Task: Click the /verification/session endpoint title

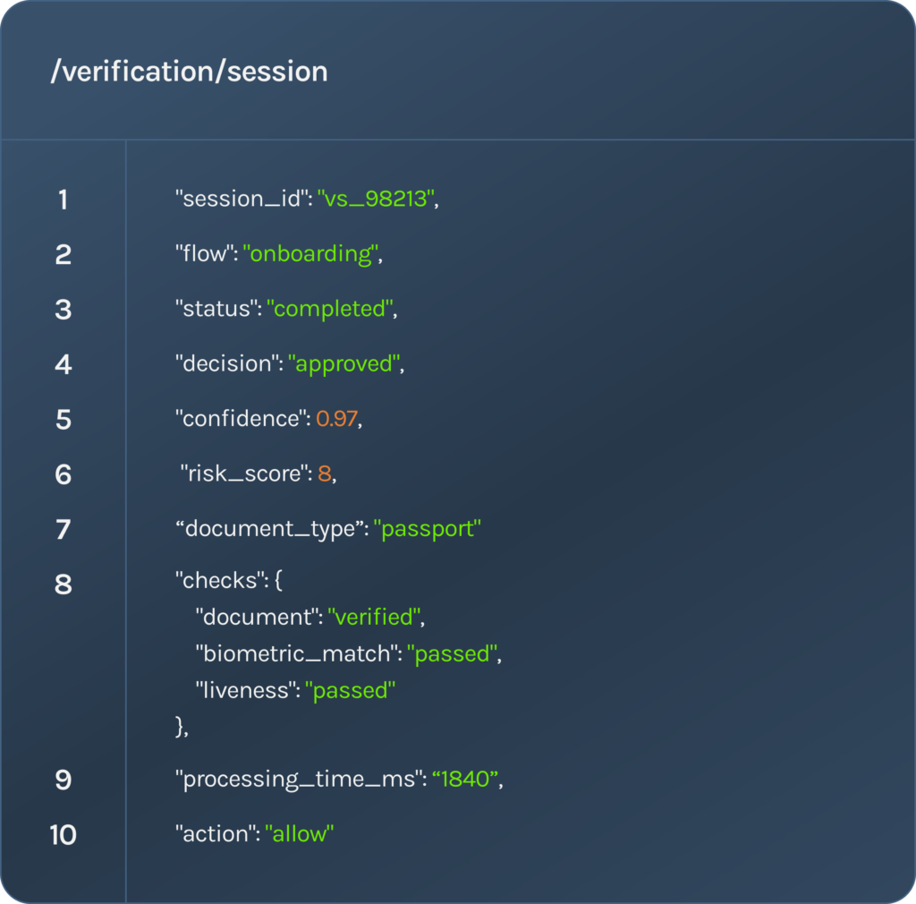Action: 190,72
